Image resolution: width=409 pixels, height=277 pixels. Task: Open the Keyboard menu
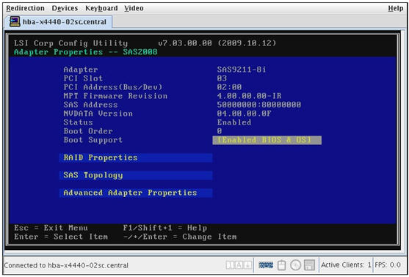101,8
